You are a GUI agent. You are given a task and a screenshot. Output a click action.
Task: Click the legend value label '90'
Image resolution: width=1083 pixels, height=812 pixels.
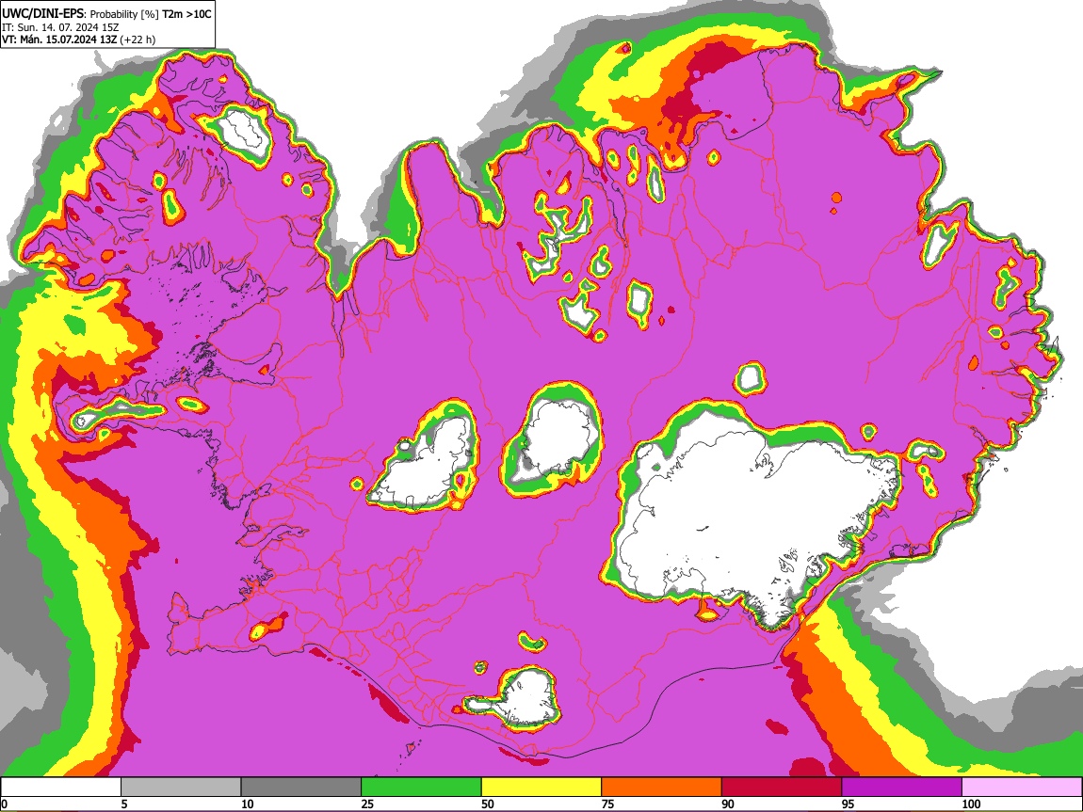click(x=728, y=804)
